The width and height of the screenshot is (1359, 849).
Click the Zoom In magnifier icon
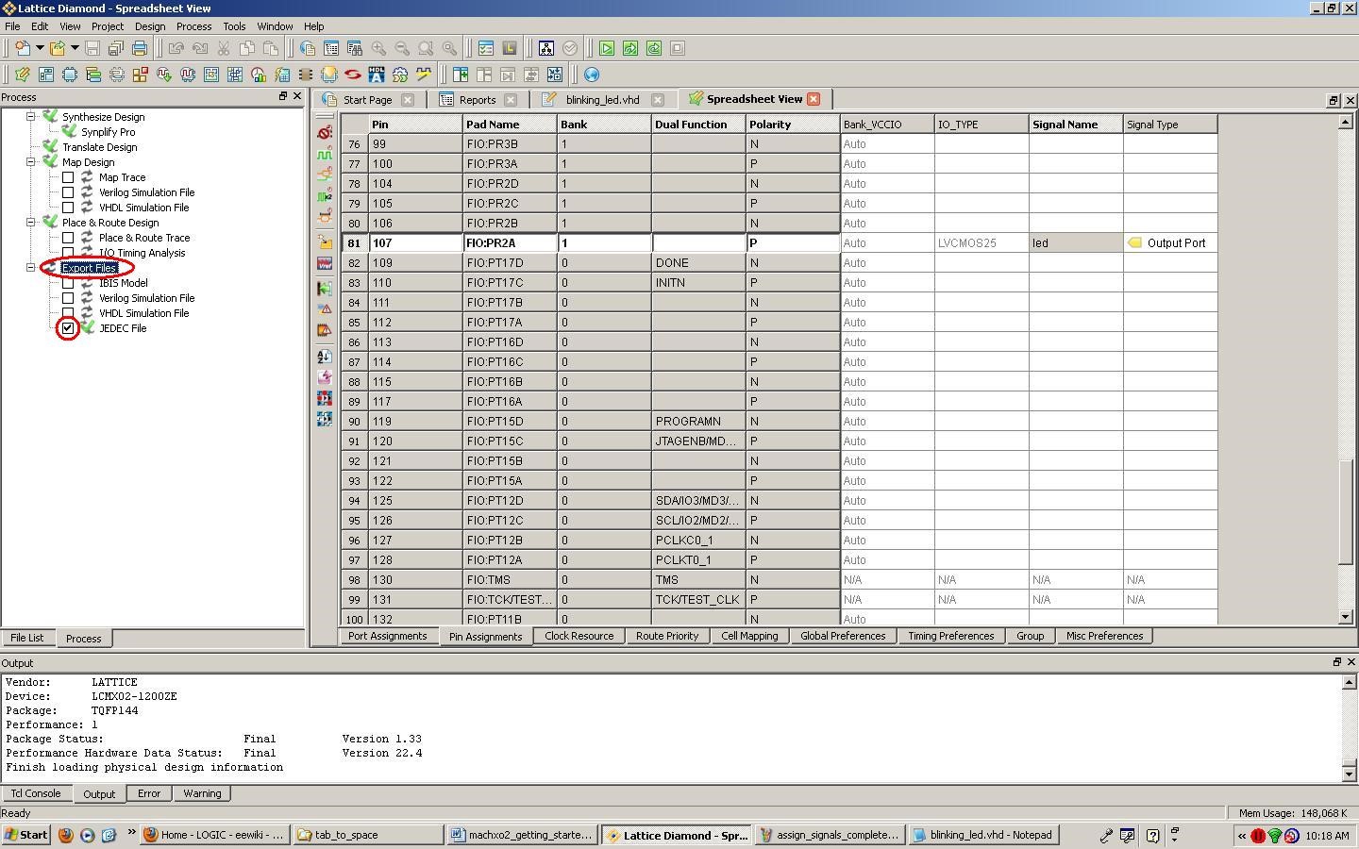coord(378,48)
